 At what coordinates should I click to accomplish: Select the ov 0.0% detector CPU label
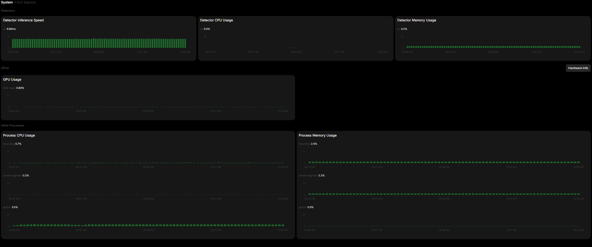click(205, 29)
